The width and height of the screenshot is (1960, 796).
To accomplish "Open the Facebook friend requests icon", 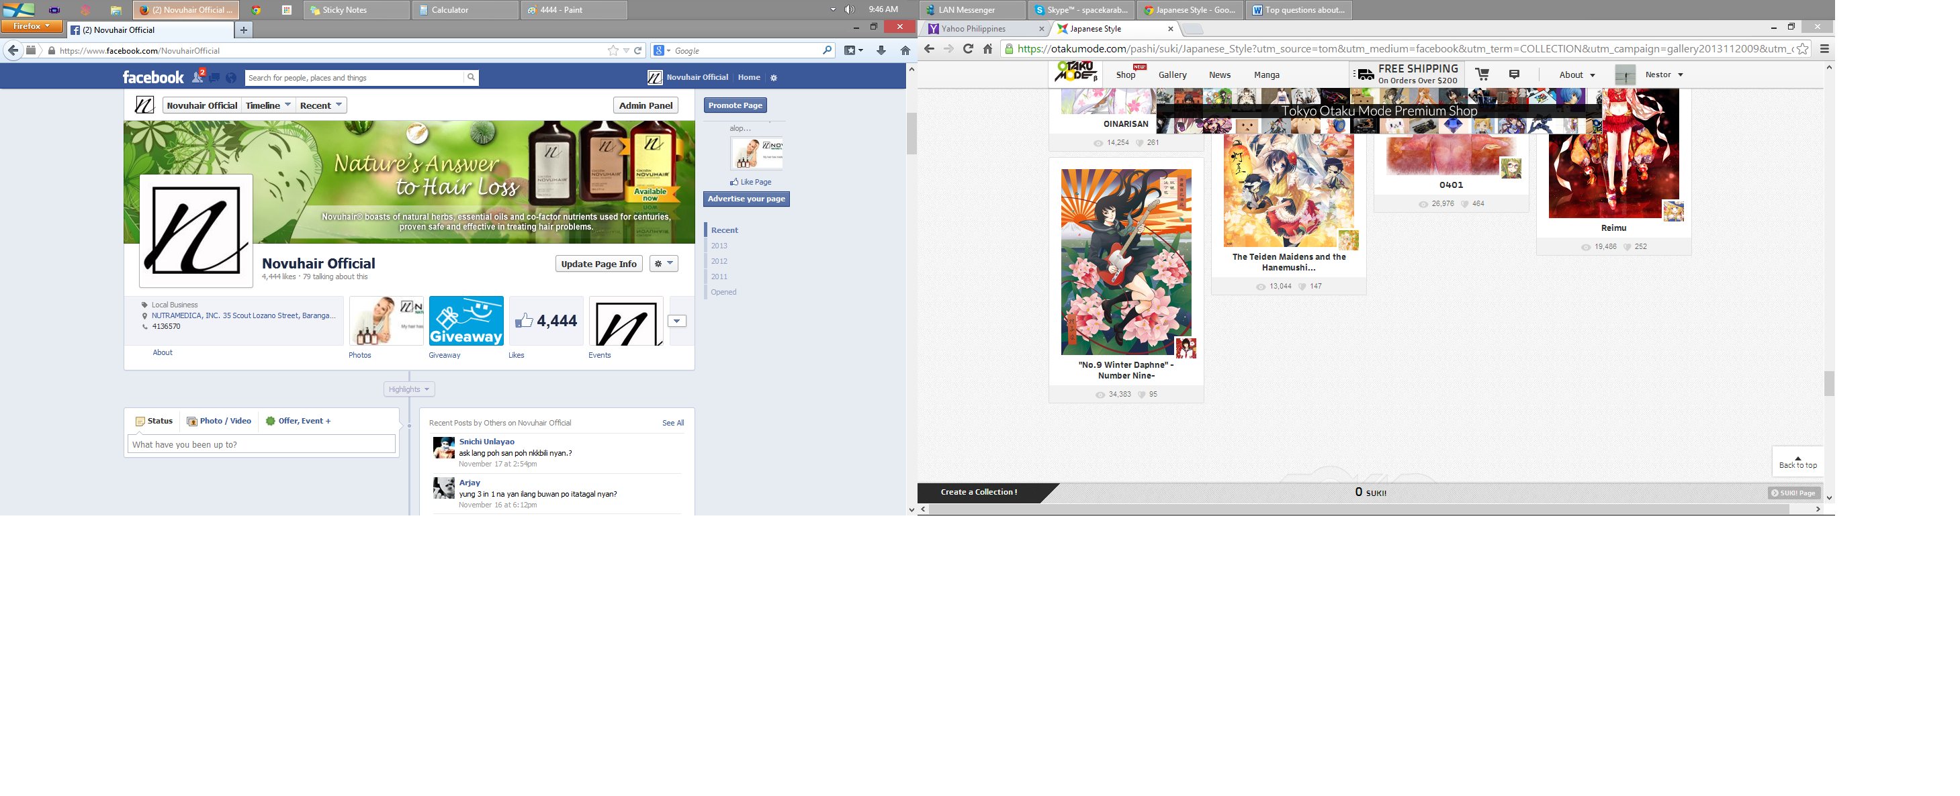I will pos(198,77).
